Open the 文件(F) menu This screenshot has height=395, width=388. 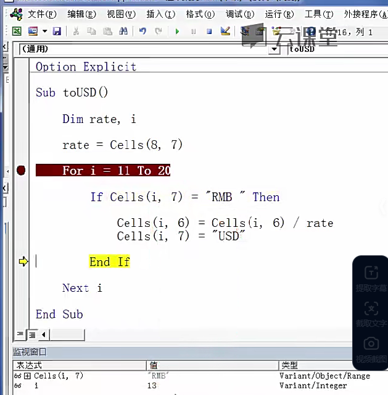[42, 14]
